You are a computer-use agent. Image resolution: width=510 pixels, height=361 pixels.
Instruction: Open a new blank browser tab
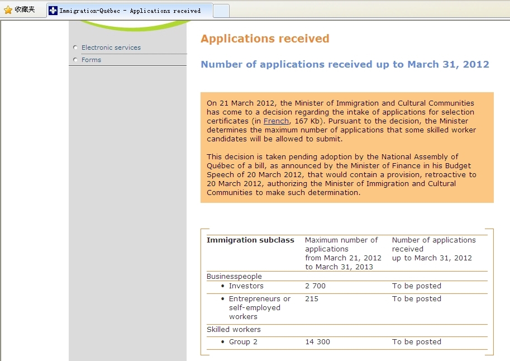point(221,11)
